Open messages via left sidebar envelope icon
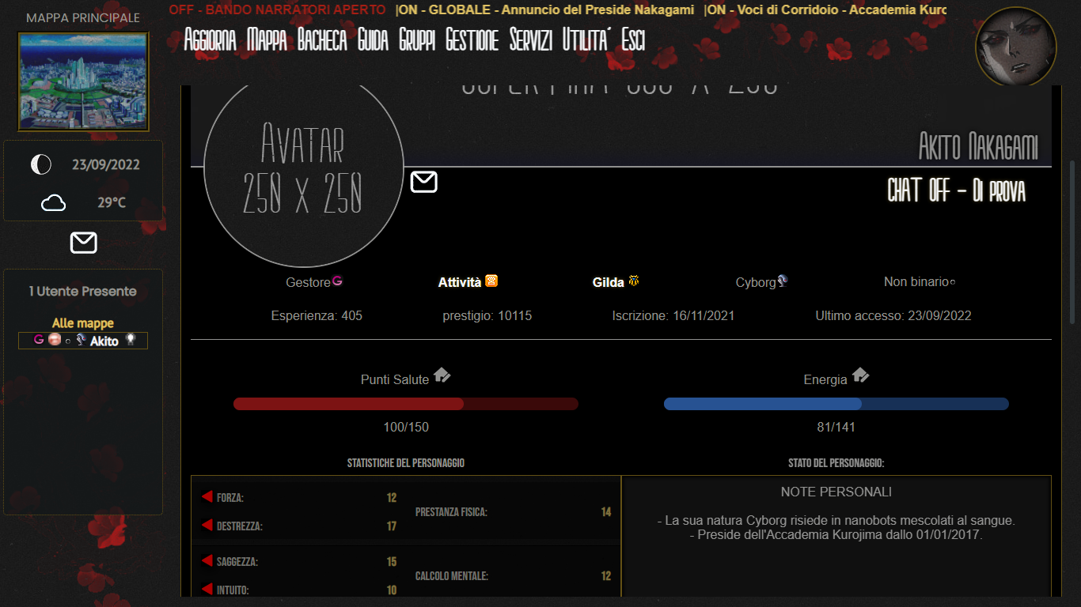The image size is (1081, 607). pyautogui.click(x=83, y=243)
